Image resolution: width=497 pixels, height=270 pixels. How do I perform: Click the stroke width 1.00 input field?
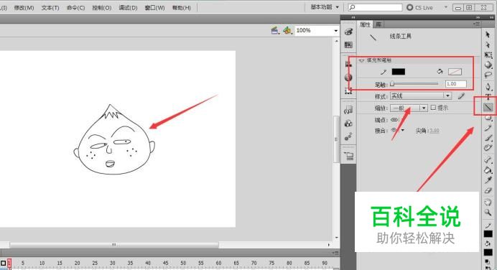tap(456, 84)
